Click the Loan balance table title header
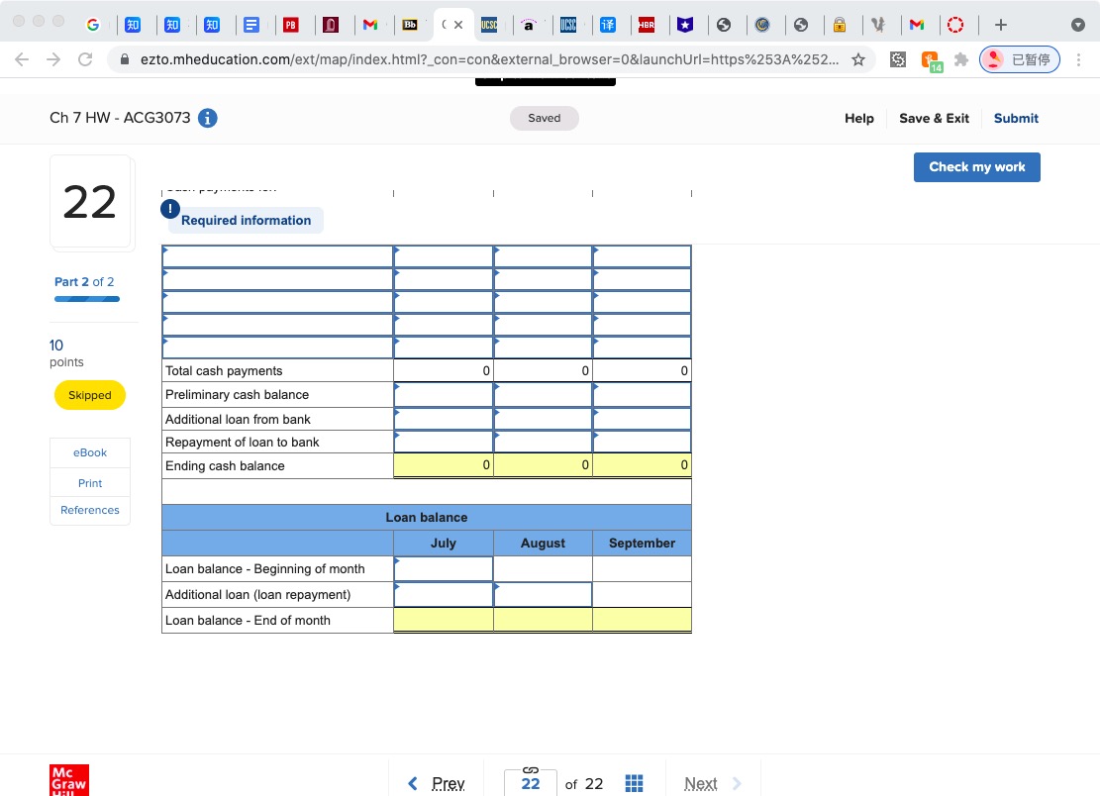The image size is (1100, 796). point(427,517)
